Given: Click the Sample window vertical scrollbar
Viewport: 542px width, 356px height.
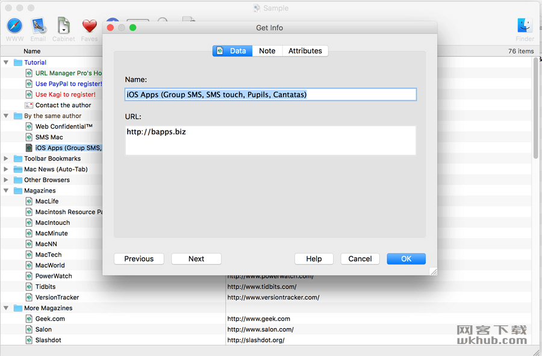Looking at the screenshot, I should tap(536, 107).
